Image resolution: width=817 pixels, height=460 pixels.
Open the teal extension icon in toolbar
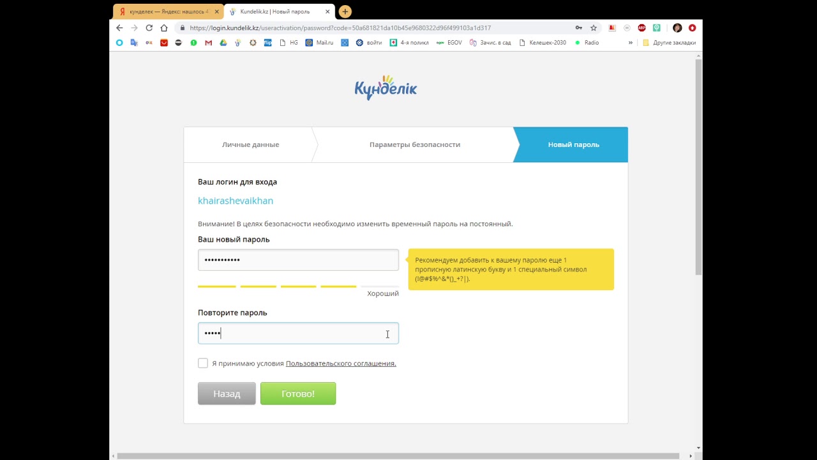point(657,28)
